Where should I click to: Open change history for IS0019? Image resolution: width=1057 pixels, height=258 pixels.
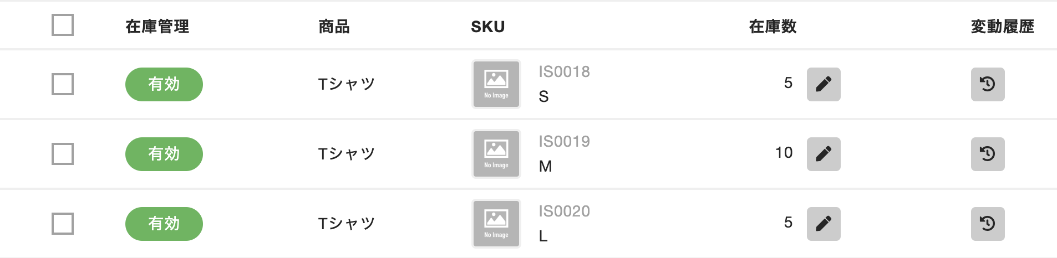coord(988,154)
